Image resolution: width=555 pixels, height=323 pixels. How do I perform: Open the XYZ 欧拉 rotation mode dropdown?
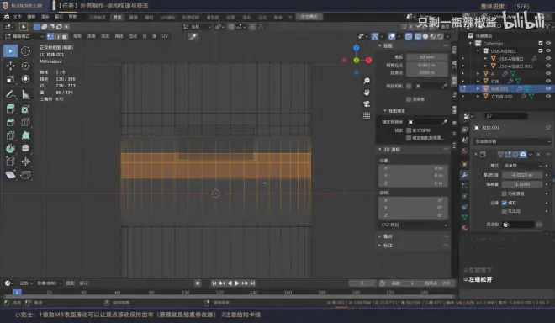[x=413, y=225]
